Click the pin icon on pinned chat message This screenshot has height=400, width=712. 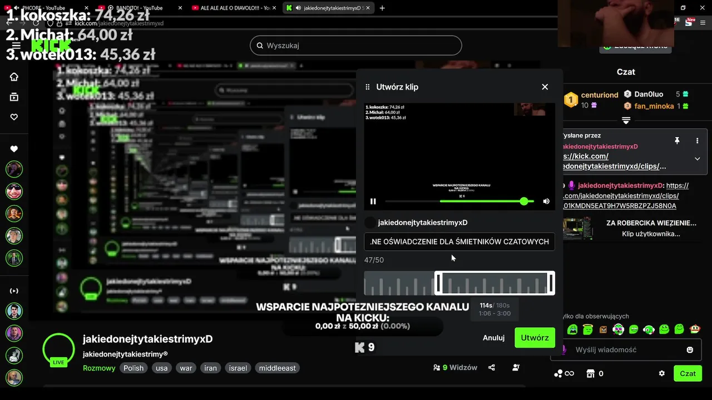click(677, 141)
